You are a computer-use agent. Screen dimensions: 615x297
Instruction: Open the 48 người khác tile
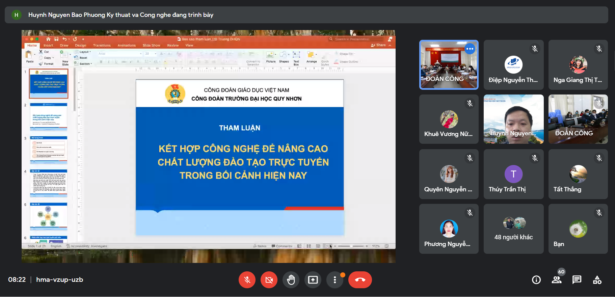pos(513,229)
